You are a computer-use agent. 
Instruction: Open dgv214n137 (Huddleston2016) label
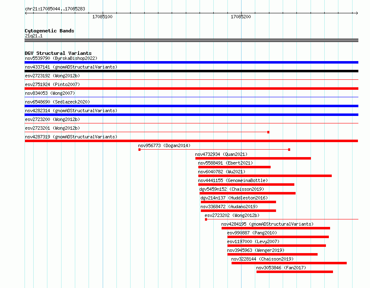(234, 198)
